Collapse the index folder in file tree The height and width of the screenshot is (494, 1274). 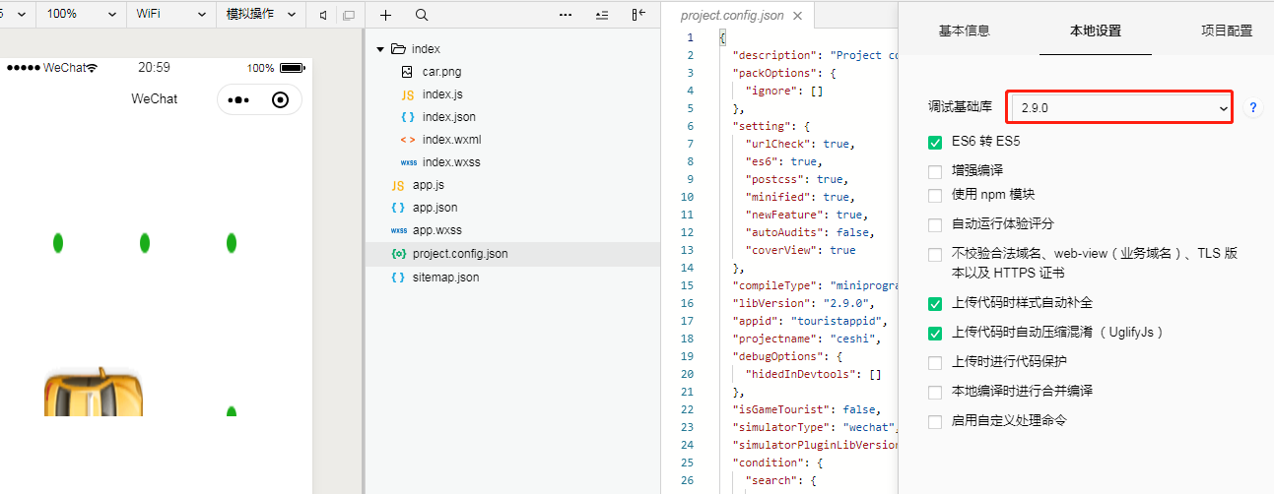click(x=379, y=49)
